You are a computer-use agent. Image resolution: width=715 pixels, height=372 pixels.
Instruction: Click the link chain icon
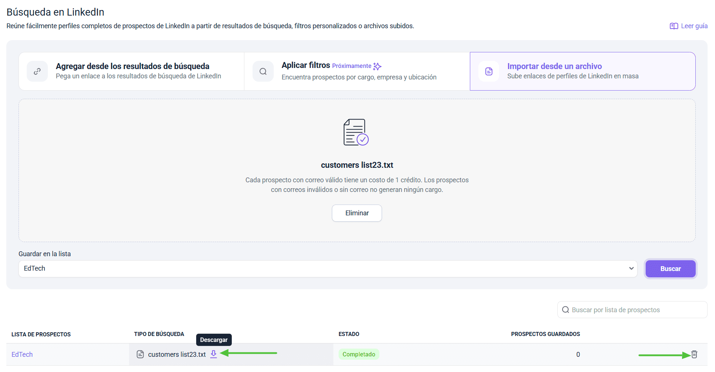click(37, 71)
